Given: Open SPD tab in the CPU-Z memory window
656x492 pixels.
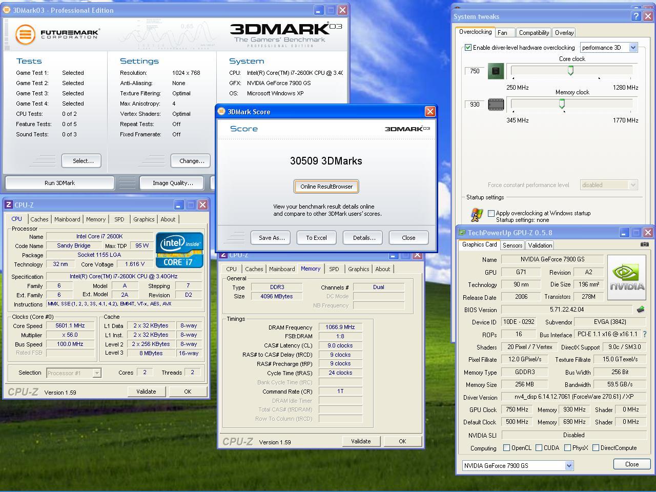Looking at the screenshot, I should pos(334,269).
